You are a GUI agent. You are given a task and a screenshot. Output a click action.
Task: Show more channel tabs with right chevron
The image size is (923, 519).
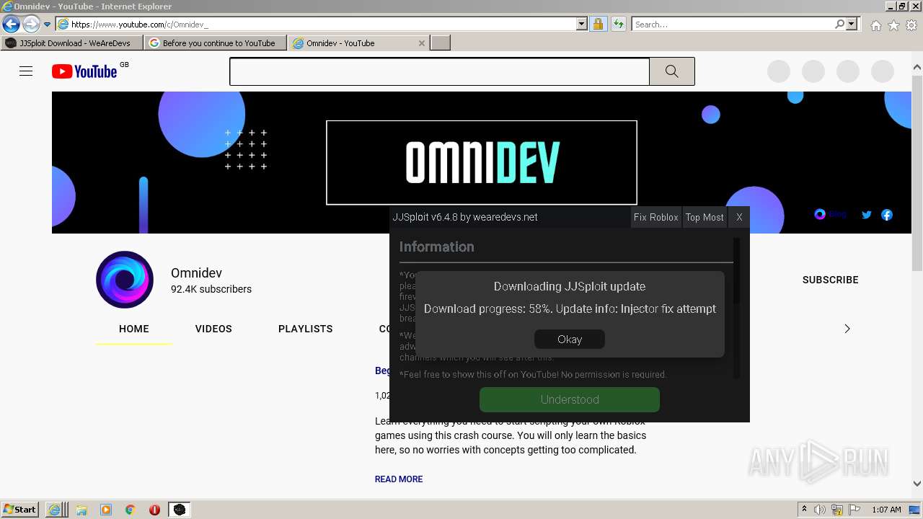[847, 329]
